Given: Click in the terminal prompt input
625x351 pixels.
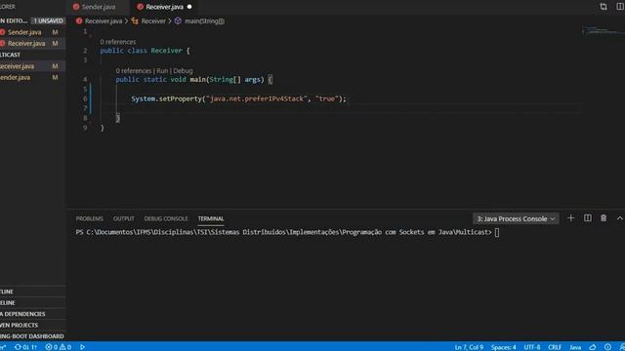Looking at the screenshot, I should (x=497, y=232).
